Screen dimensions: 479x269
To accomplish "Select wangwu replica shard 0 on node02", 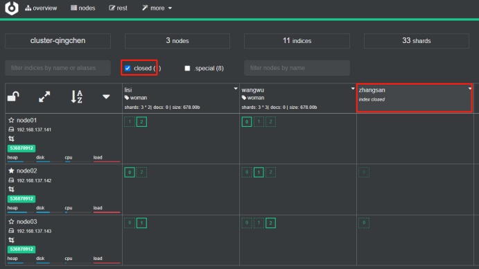I will point(247,172).
